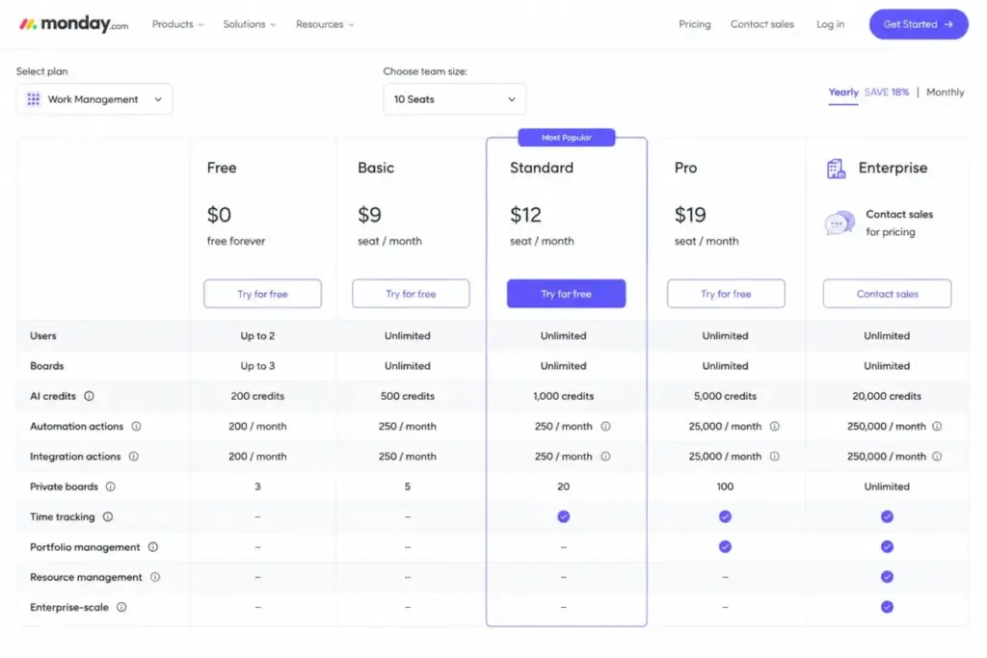
Task: Go to the Pricing page
Action: (694, 24)
